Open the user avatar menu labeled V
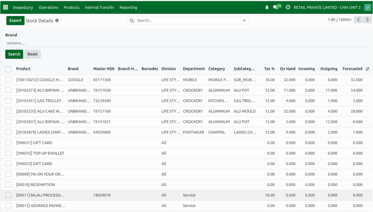This screenshot has width=373, height=212. pyautogui.click(x=368, y=7)
